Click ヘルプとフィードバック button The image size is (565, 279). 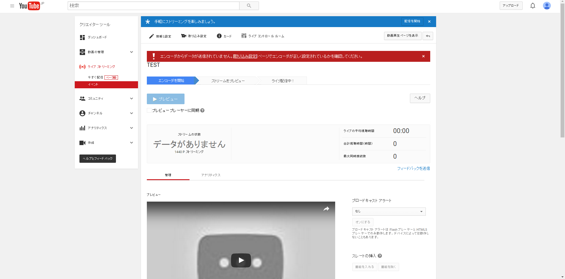pyautogui.click(x=98, y=159)
